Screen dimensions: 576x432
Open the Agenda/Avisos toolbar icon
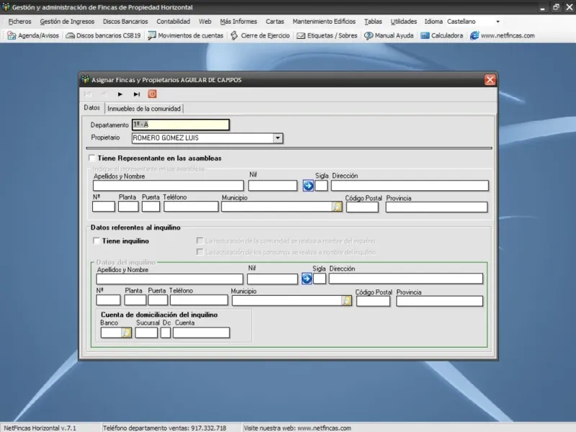pyautogui.click(x=12, y=35)
